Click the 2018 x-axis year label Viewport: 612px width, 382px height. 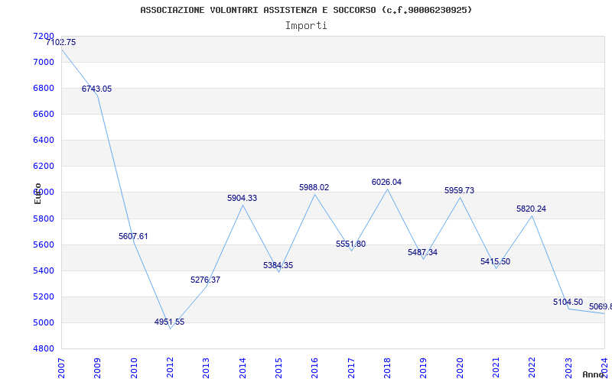[x=387, y=367]
